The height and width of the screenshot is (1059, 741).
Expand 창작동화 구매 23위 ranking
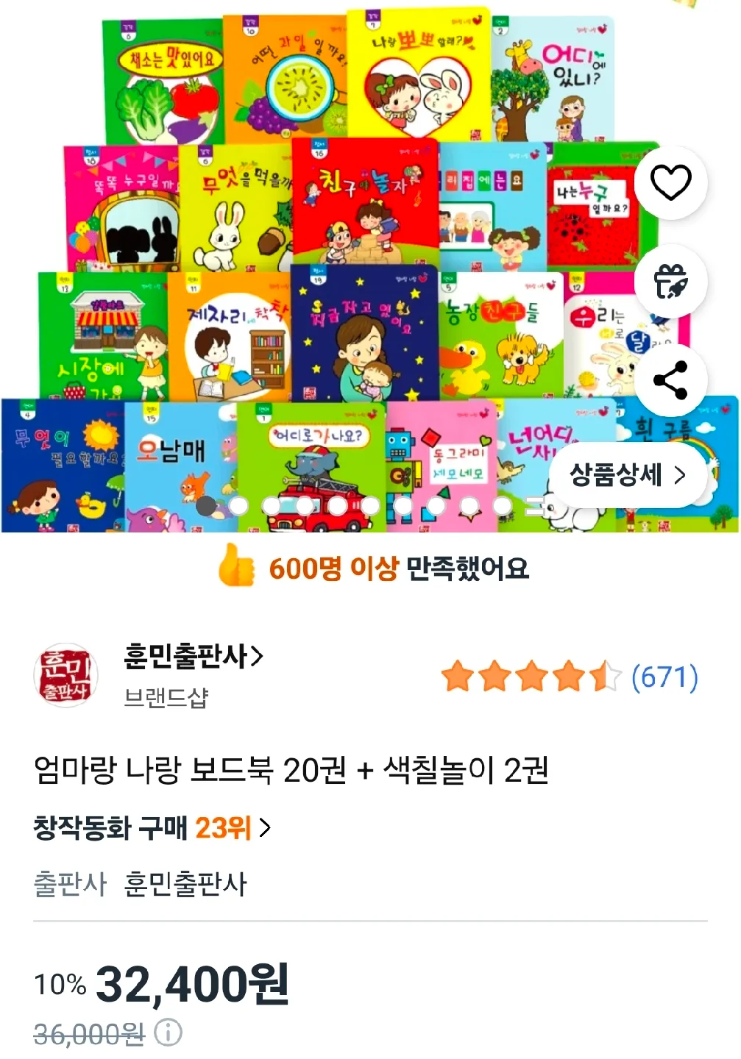tap(152, 828)
